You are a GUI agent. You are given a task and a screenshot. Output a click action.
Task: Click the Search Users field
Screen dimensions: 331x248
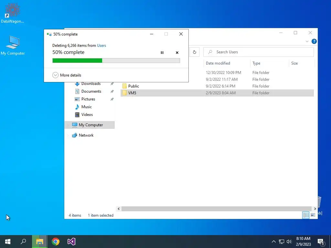pyautogui.click(x=258, y=52)
